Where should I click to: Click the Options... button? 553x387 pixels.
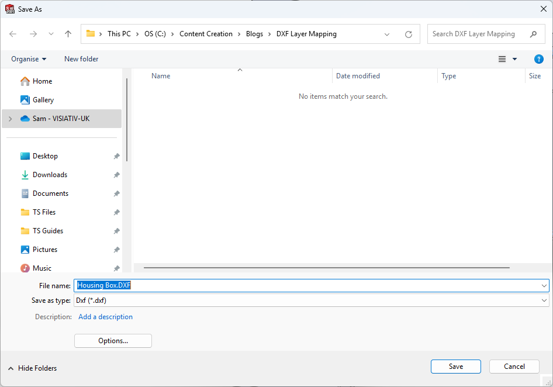pos(112,340)
